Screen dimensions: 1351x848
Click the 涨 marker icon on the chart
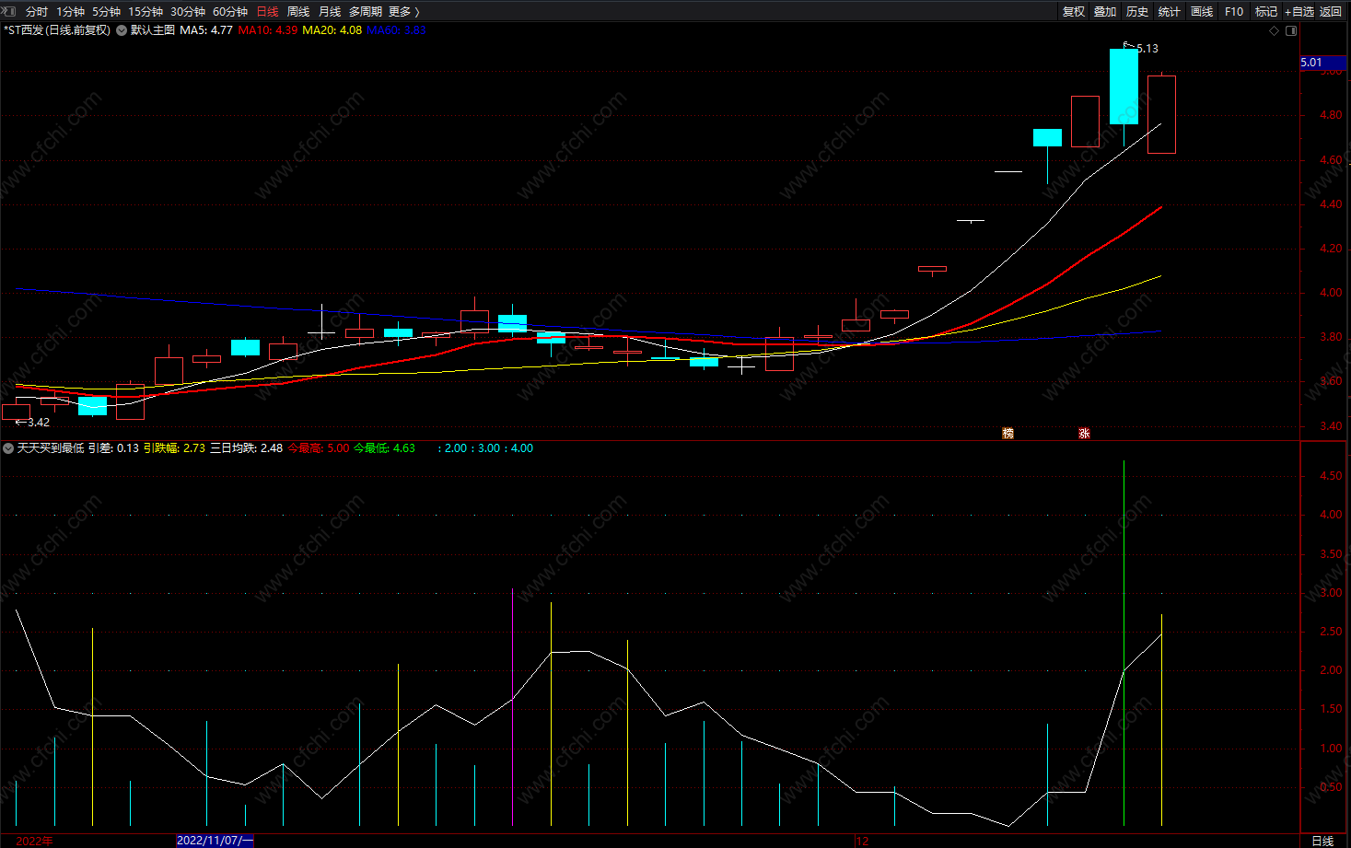tap(1084, 433)
